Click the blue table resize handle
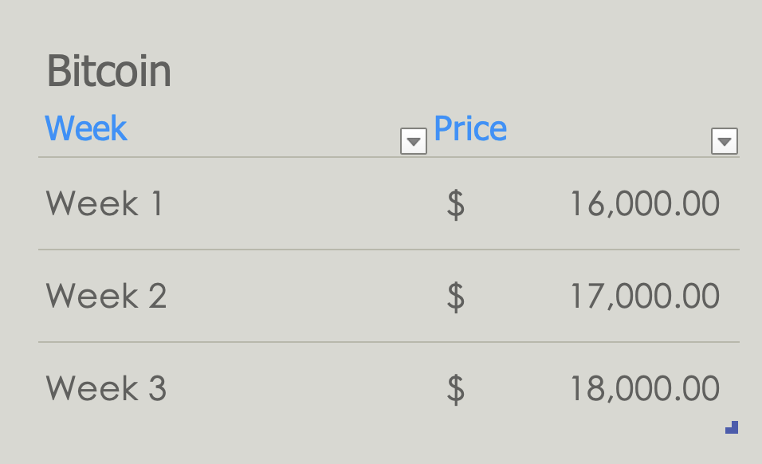Image resolution: width=762 pixels, height=464 pixels. click(730, 427)
